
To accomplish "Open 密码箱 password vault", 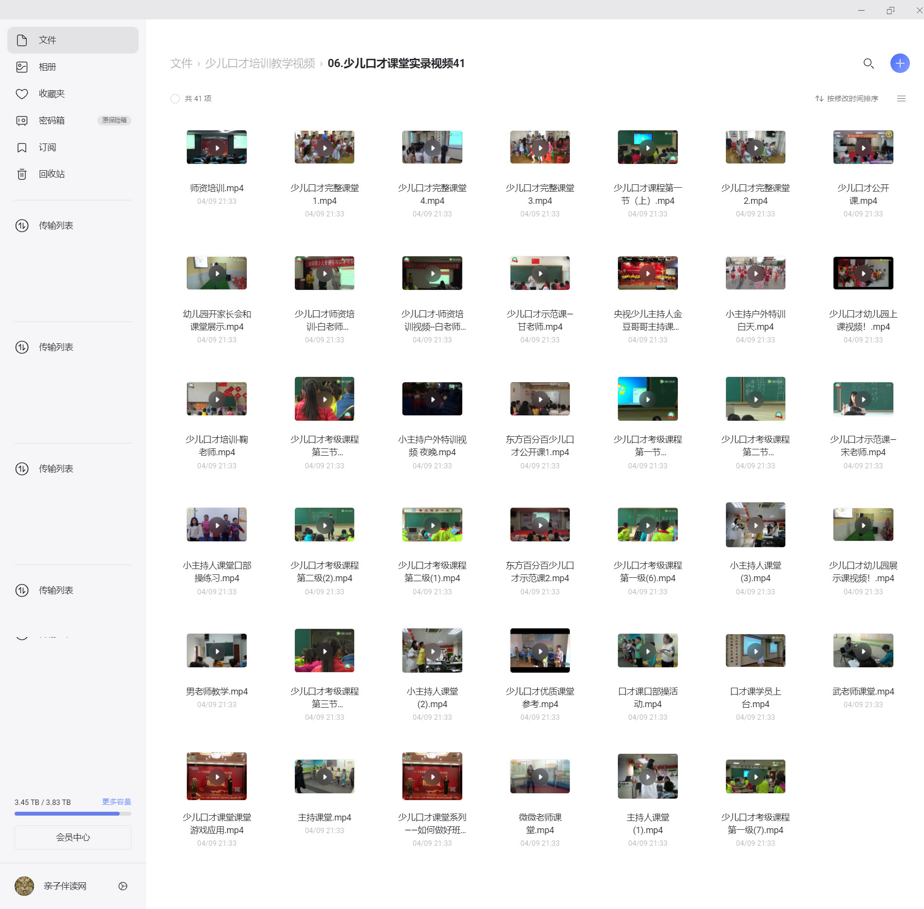I will [x=52, y=121].
